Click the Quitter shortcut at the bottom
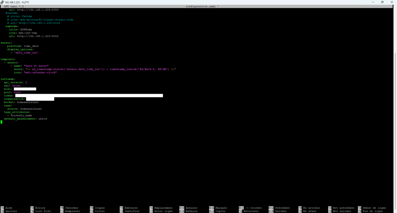 (x=11, y=211)
